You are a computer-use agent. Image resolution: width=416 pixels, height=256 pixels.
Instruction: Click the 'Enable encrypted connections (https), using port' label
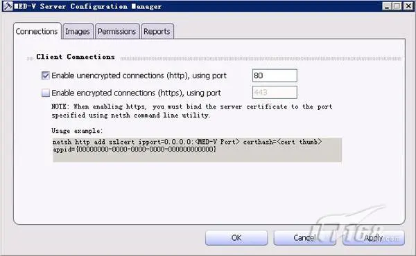[136, 93]
